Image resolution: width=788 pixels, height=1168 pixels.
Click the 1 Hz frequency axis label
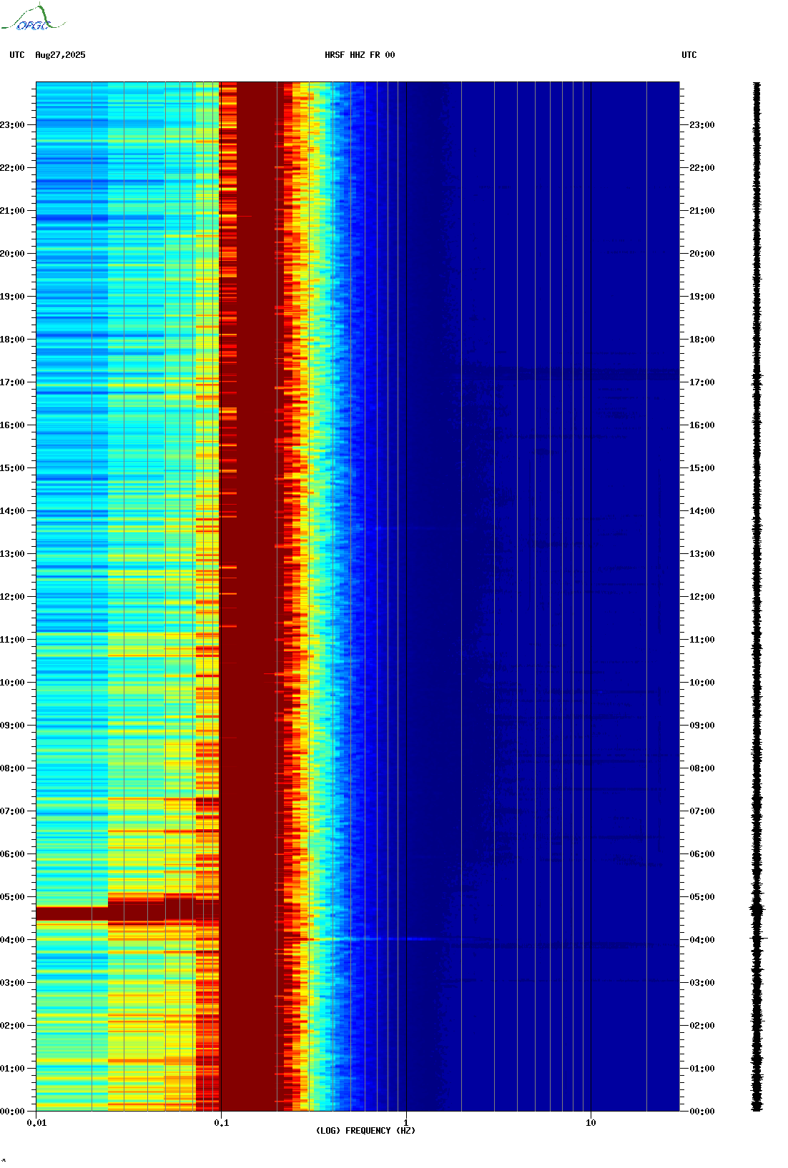click(406, 1123)
